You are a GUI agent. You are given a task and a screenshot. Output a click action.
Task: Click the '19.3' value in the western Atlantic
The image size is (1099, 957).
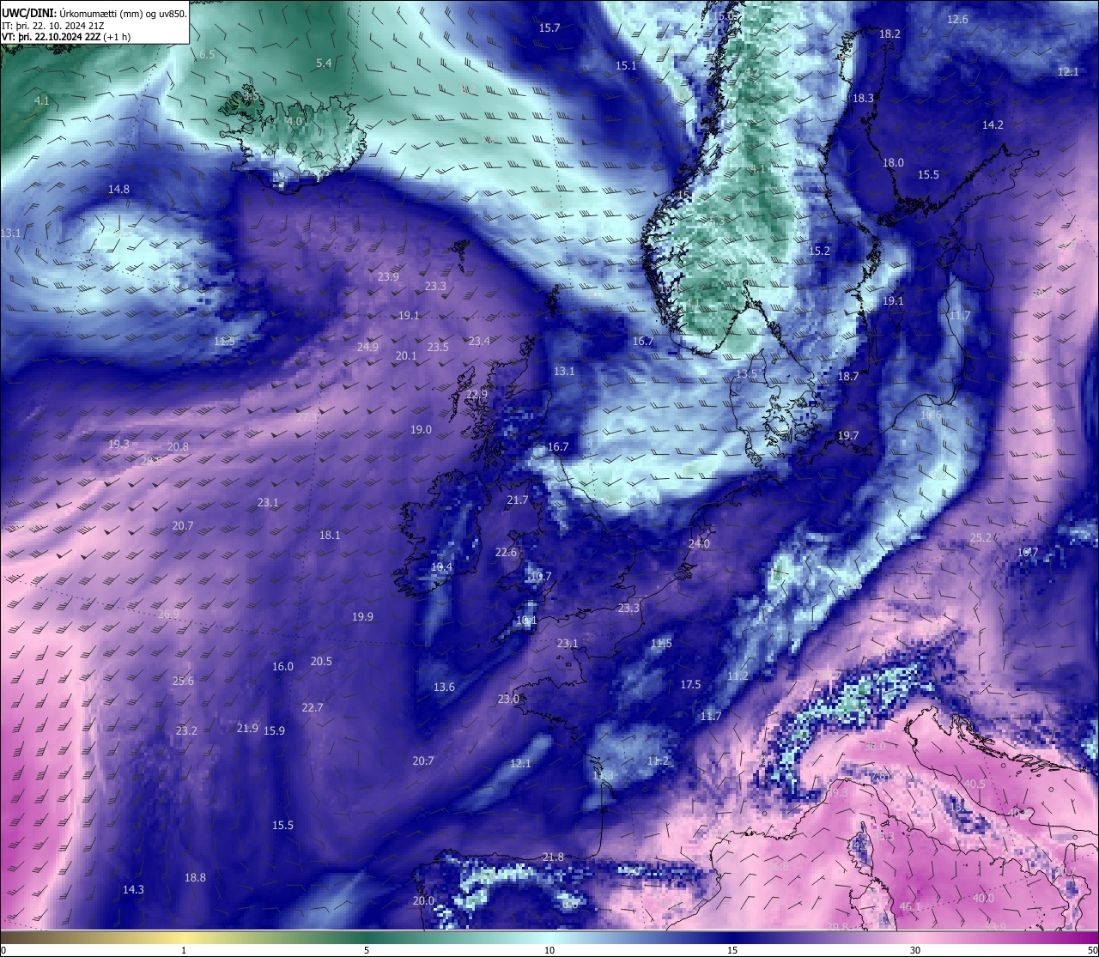(118, 444)
